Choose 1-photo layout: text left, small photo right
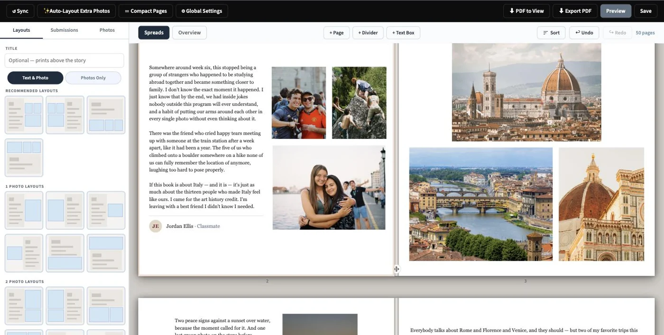The height and width of the screenshot is (335, 664). click(x=106, y=210)
